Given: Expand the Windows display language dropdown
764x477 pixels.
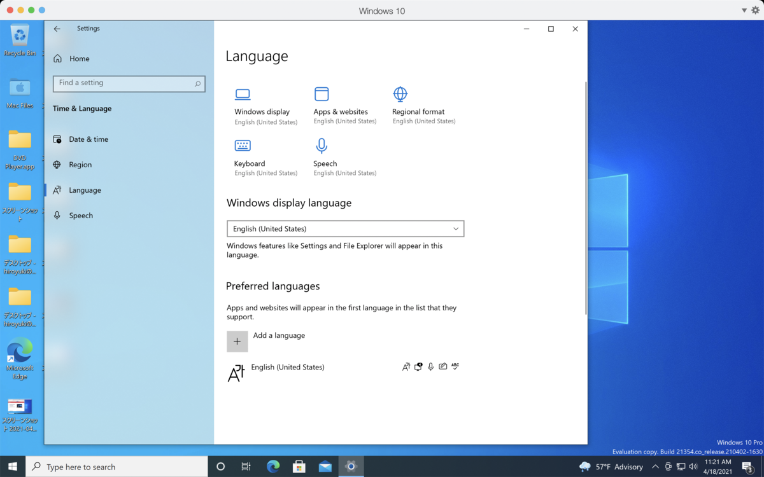Looking at the screenshot, I should click(x=346, y=228).
